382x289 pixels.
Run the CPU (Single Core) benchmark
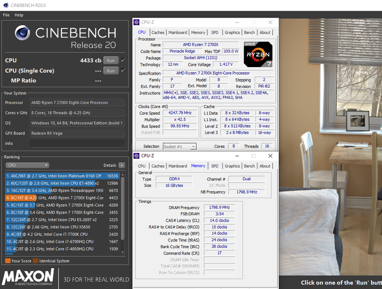coord(110,71)
